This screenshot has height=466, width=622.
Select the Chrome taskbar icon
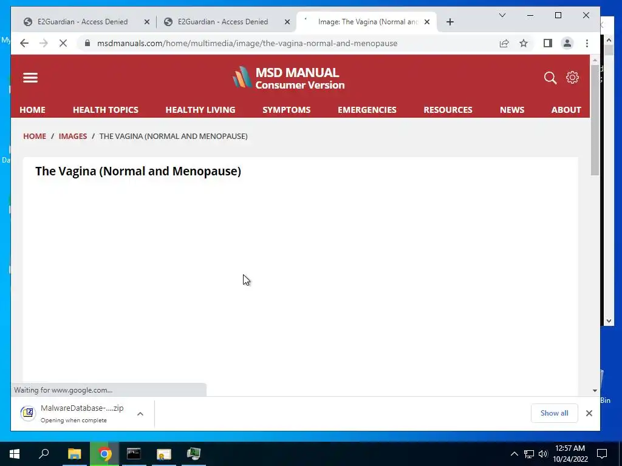[x=104, y=454]
